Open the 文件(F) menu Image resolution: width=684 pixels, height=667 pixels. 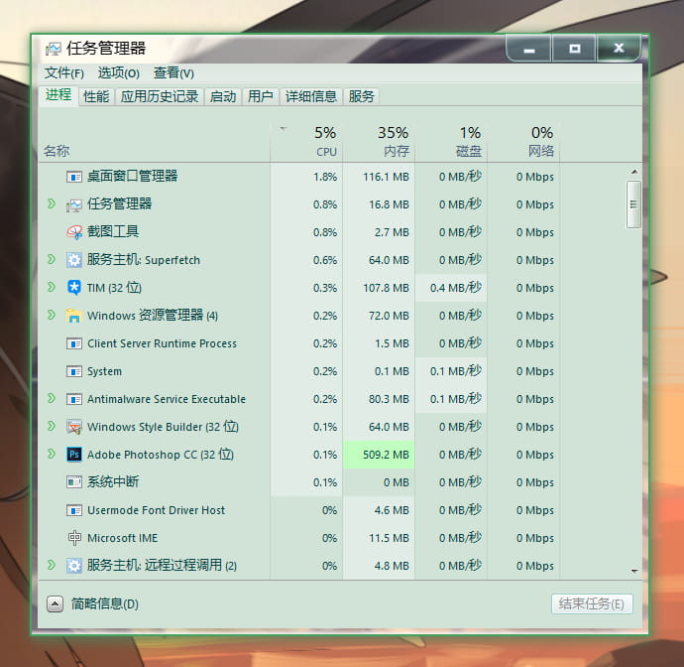coord(64,72)
